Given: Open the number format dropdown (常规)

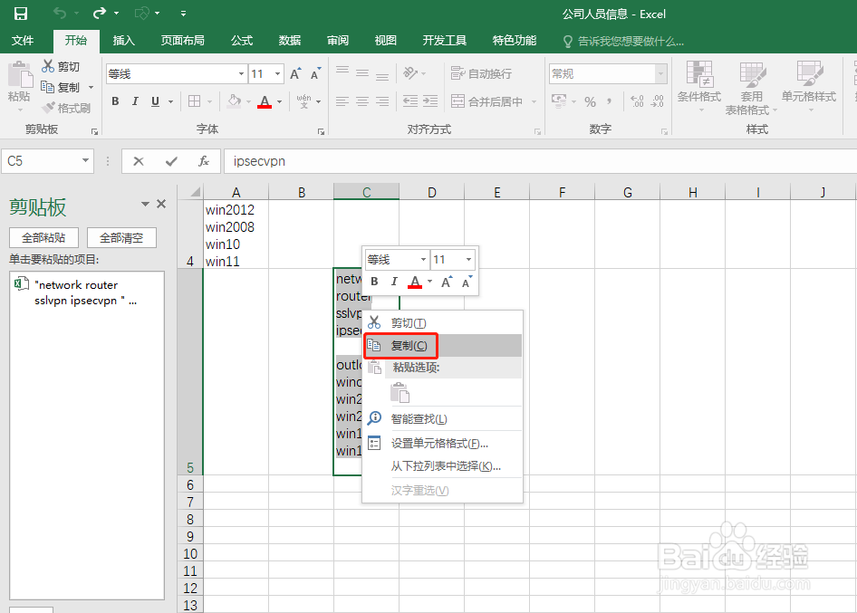Looking at the screenshot, I should pyautogui.click(x=661, y=73).
